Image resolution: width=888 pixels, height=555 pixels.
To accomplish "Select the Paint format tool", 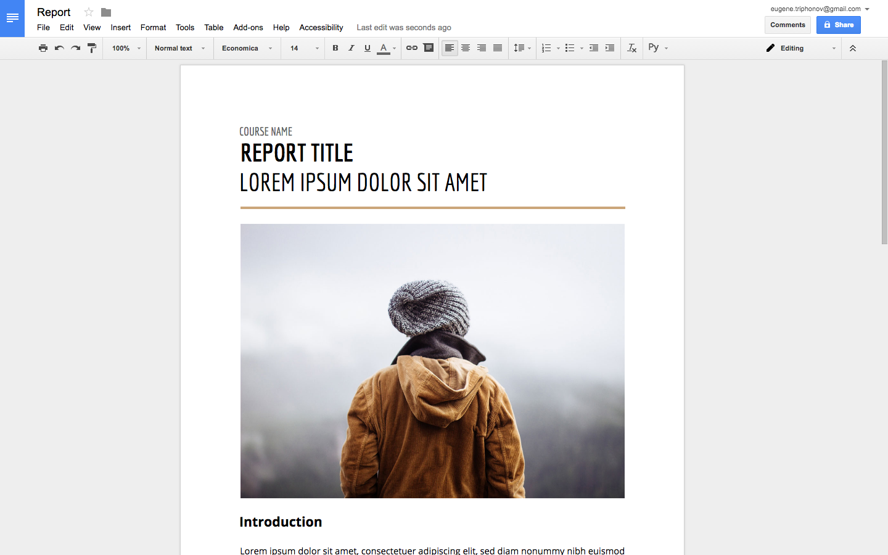I will pyautogui.click(x=92, y=48).
